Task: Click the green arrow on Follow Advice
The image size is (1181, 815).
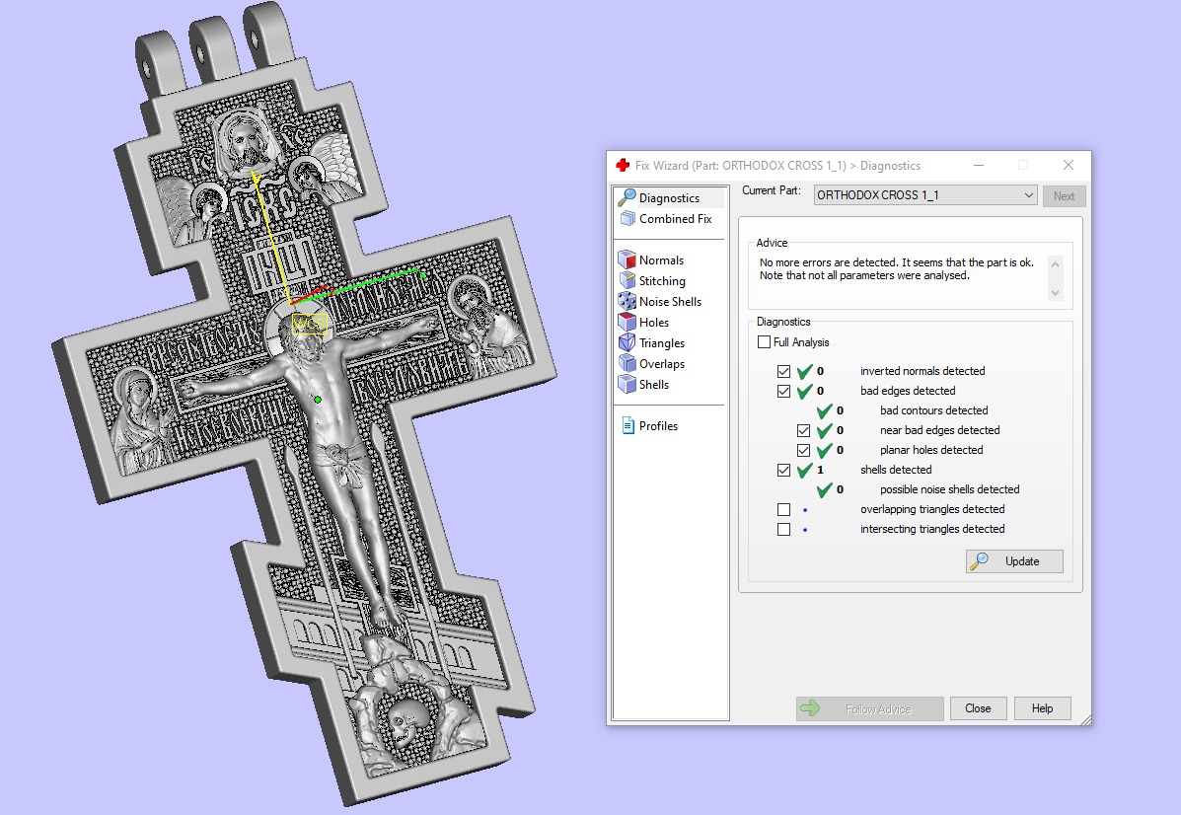Action: [810, 708]
